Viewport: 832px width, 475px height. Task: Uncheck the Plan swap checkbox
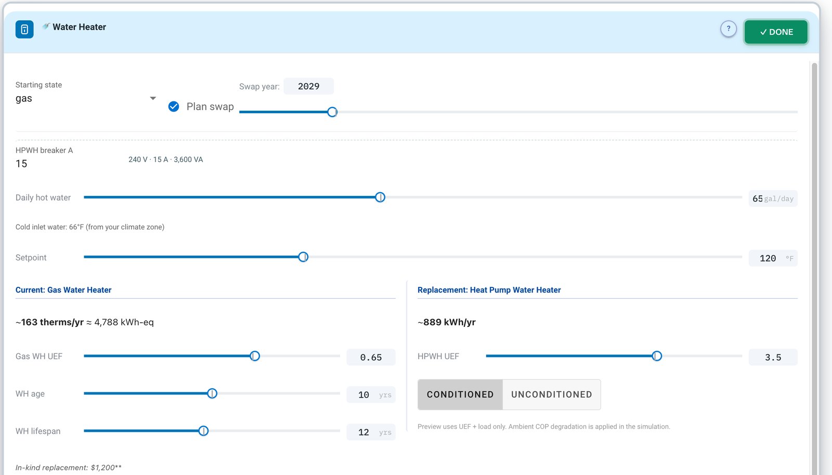point(174,107)
